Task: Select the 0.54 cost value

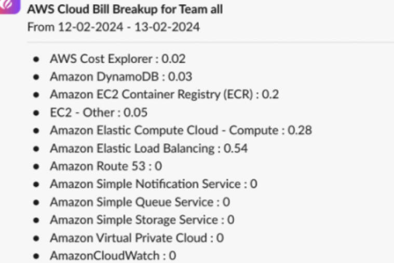Action: click(236, 148)
